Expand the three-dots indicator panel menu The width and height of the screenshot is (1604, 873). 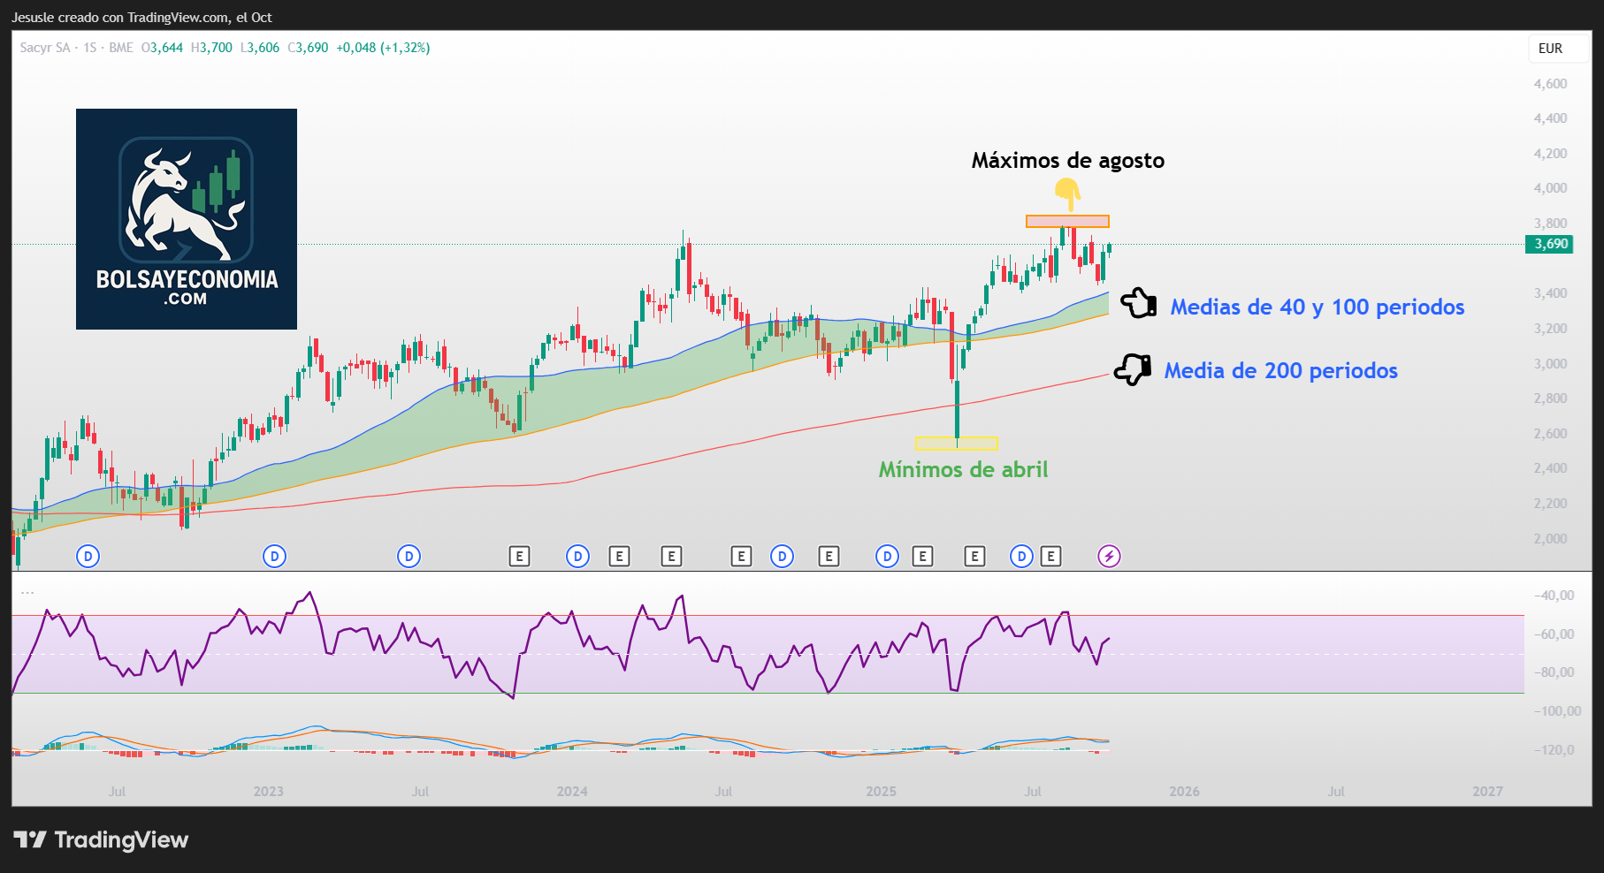pyautogui.click(x=27, y=593)
